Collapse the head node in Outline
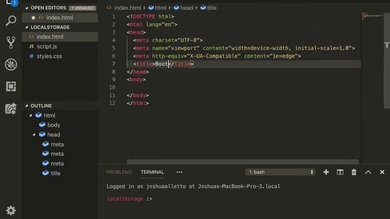390x219 pixels. tap(34, 134)
